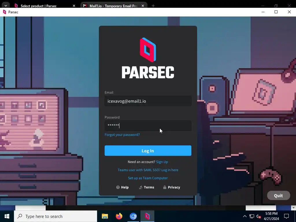Open the Privacy link
296x222 pixels.
172,187
